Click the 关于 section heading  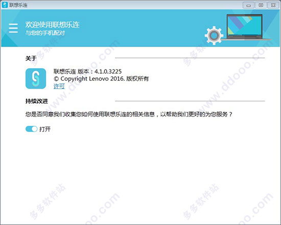coord(31,58)
